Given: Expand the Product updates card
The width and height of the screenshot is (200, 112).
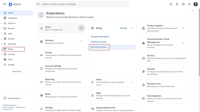Looking at the screenshot, I should tap(183, 28).
